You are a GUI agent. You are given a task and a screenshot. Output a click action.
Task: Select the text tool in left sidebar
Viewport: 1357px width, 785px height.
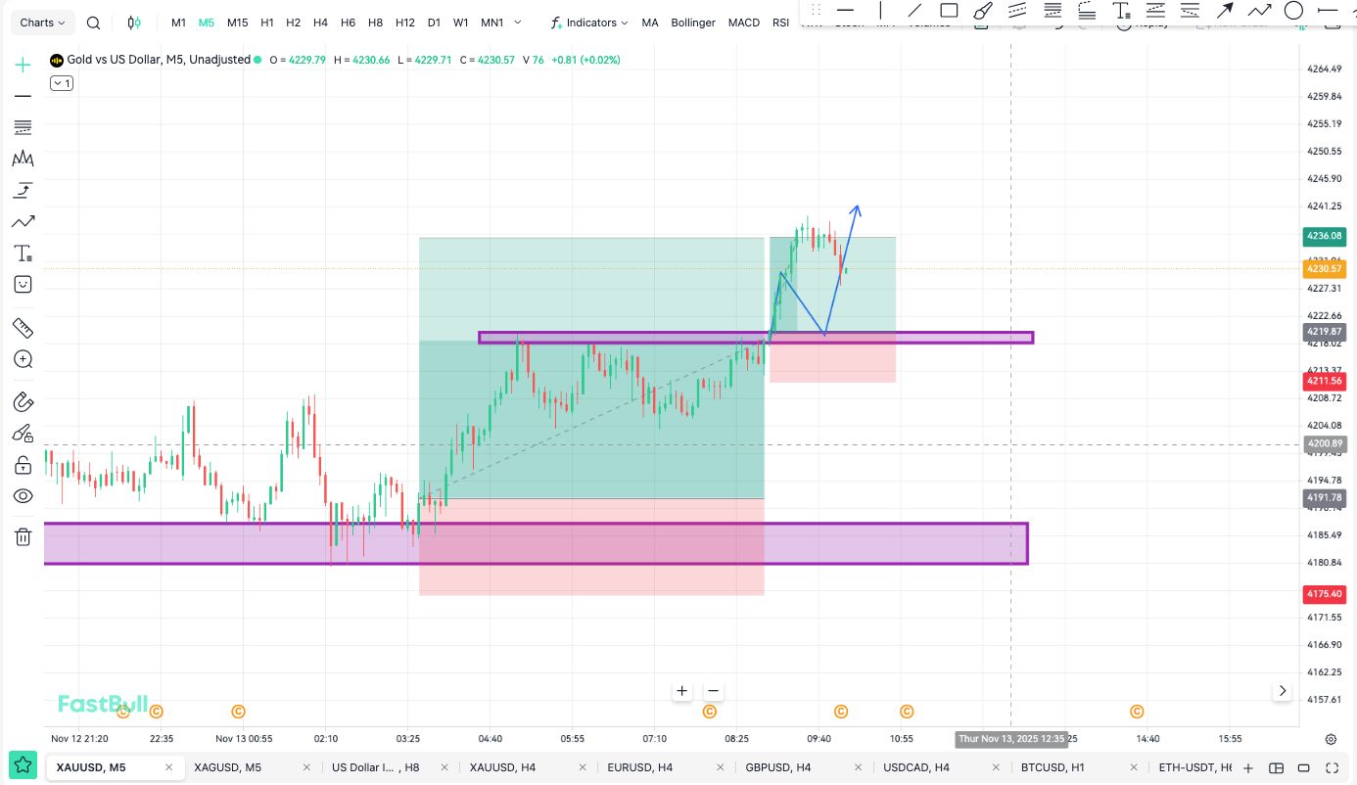[x=23, y=254]
